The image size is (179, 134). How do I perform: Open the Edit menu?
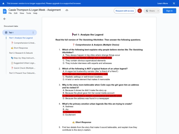click(16, 13)
